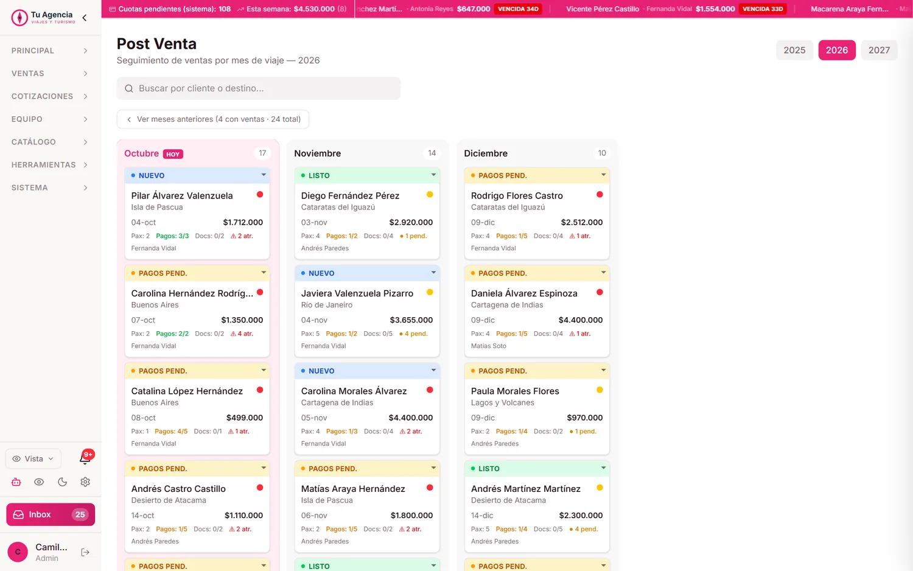Image resolution: width=913 pixels, height=571 pixels.
Task: Open the AI assistant robot icon
Action: tap(16, 482)
